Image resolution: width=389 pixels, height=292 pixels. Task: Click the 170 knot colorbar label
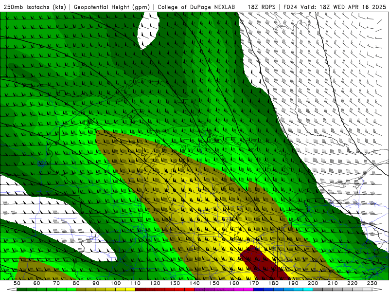pyautogui.click(x=254, y=283)
